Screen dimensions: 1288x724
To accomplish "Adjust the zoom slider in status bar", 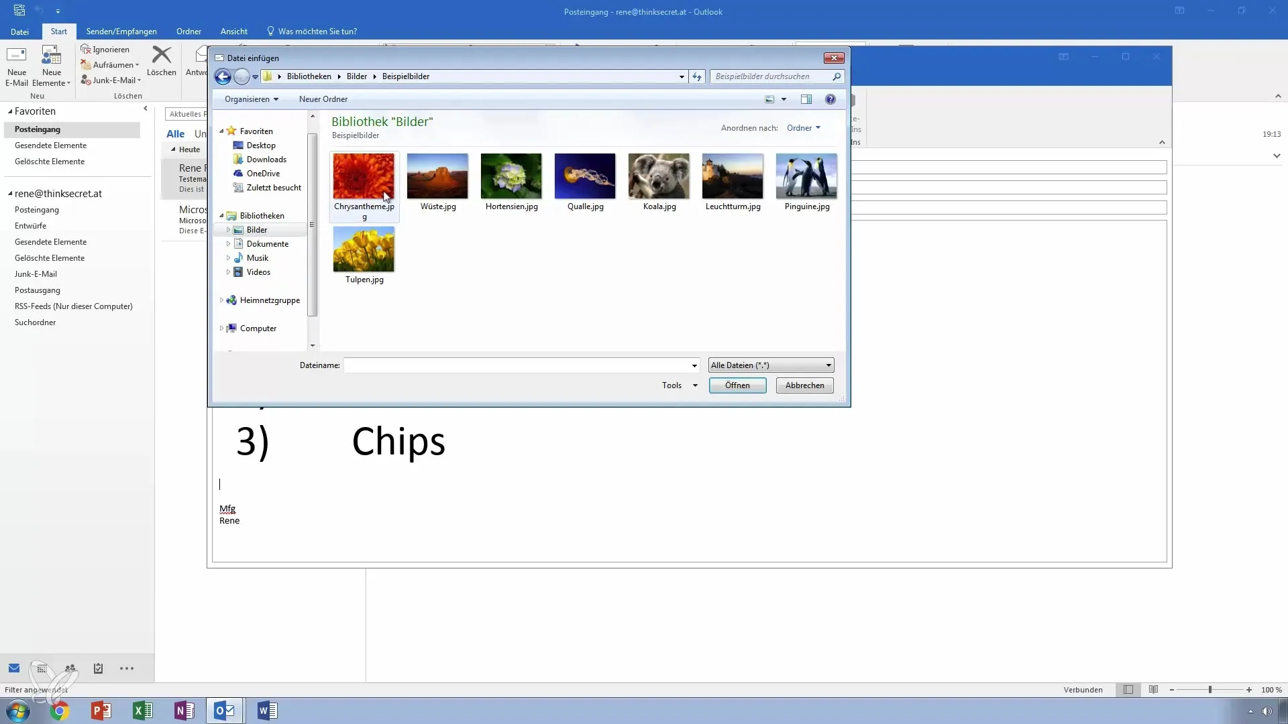I will tap(1210, 690).
